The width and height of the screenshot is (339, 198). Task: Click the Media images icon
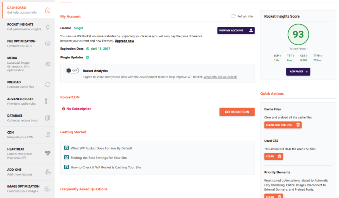point(48,64)
